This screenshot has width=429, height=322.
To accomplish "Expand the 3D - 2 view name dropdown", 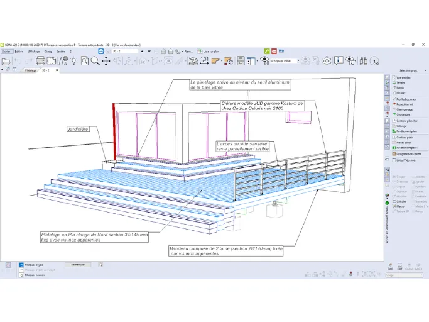I will point(125,51).
